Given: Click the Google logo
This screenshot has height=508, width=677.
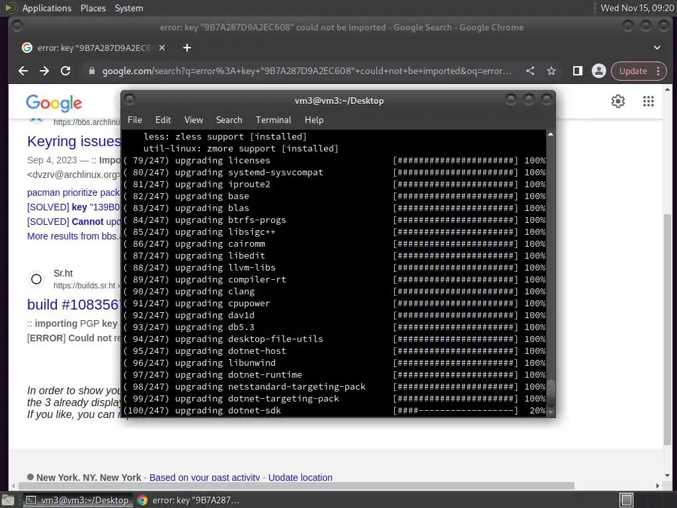Looking at the screenshot, I should [54, 103].
